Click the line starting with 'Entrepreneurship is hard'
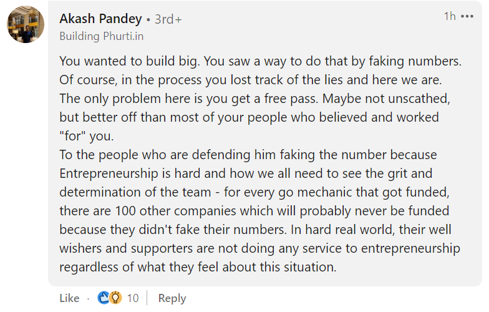This screenshot has width=489, height=312. [246, 173]
